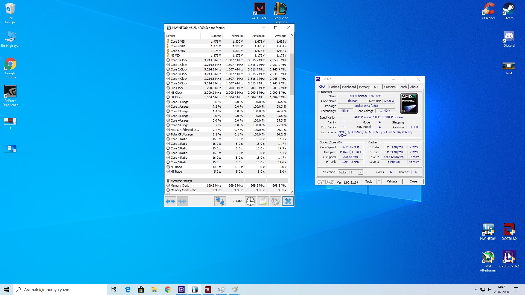Switch to the Mainboard tab in CPU-Z
The image size is (525, 295).
tap(349, 87)
